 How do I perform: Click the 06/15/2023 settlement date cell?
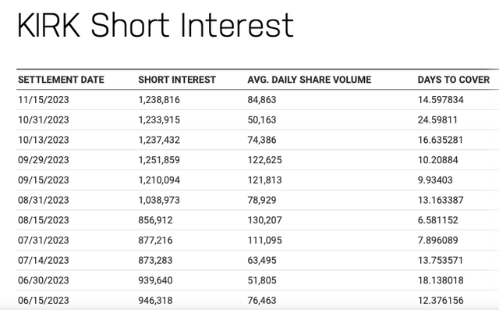[x=44, y=301]
